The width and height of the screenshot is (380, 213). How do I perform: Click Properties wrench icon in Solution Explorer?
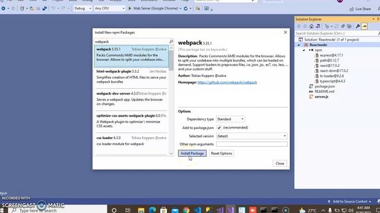(x=357, y=26)
